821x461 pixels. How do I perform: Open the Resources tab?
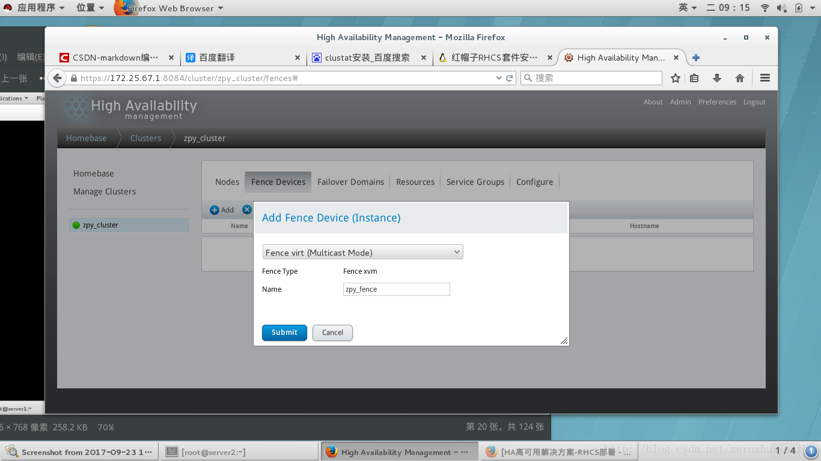(415, 182)
